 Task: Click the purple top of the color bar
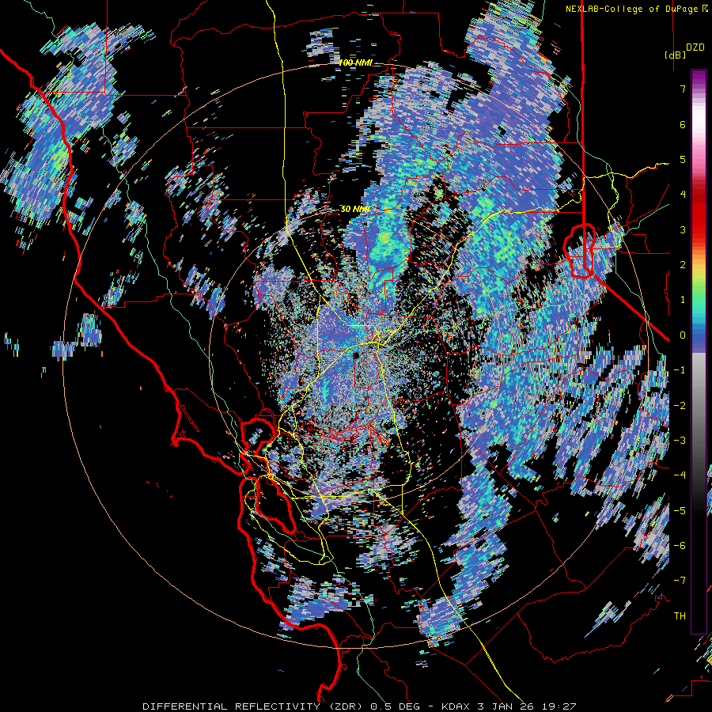click(x=699, y=78)
